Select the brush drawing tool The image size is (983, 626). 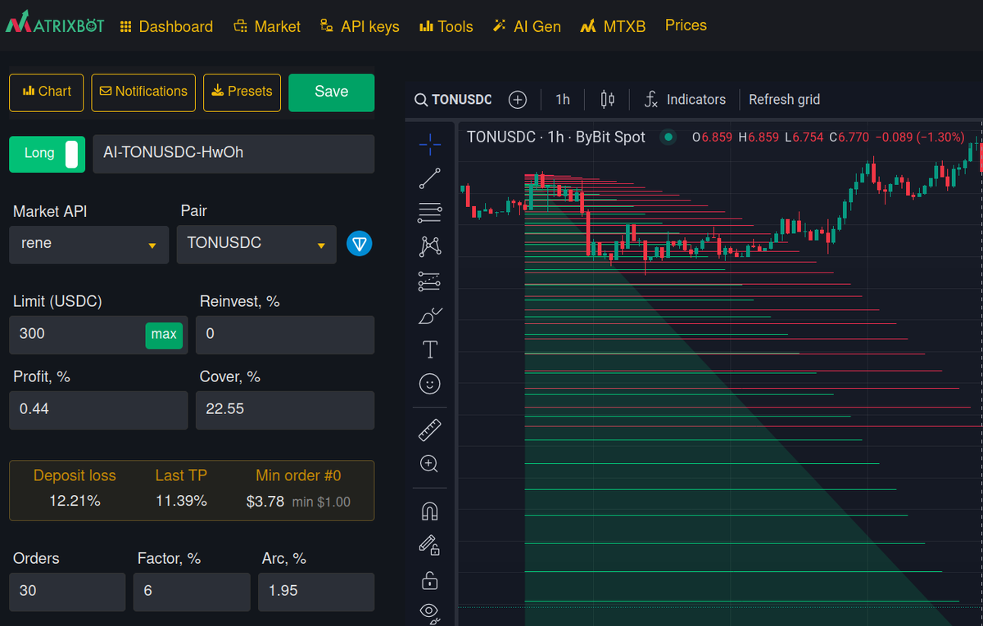(x=429, y=315)
